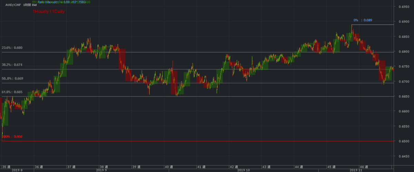Click the 2019 11 month label
The image size is (414, 172).
(x=356, y=170)
